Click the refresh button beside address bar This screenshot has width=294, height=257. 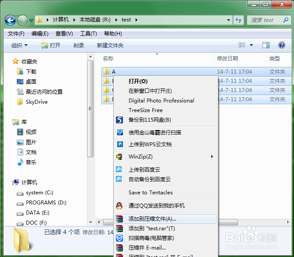point(238,20)
